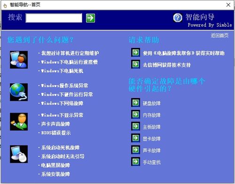
Task: Open BIOS错误提示 topic
Action: 56,133
